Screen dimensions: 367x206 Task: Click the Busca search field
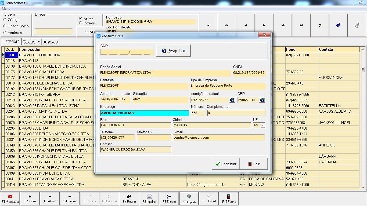click(54, 32)
